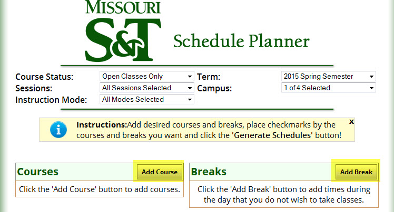The image size is (394, 212).
Task: Expand the Campus dropdown showing 1 of 4 Selected
Action: pyautogui.click(x=328, y=88)
